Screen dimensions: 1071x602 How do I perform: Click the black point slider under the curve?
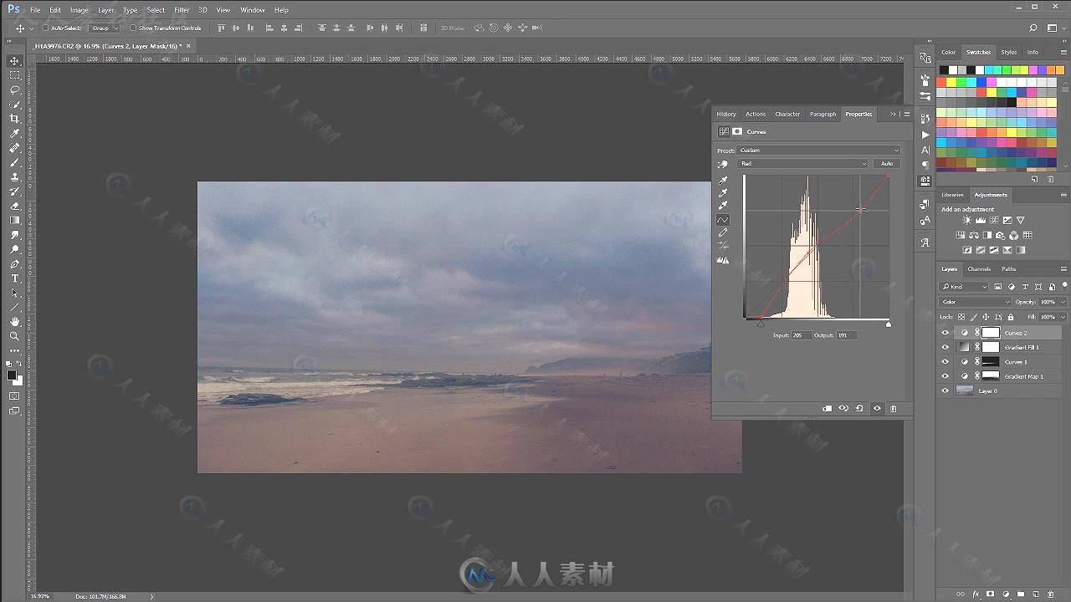coord(760,324)
